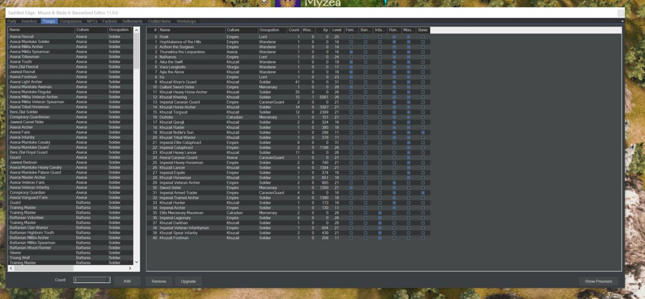Click the horizontal scrollbar right arrow
Image resolution: width=645 pixels, height=299 pixels.
point(130,268)
